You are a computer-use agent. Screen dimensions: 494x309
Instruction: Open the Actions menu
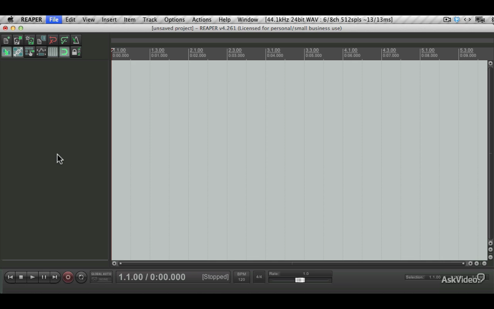(x=202, y=20)
